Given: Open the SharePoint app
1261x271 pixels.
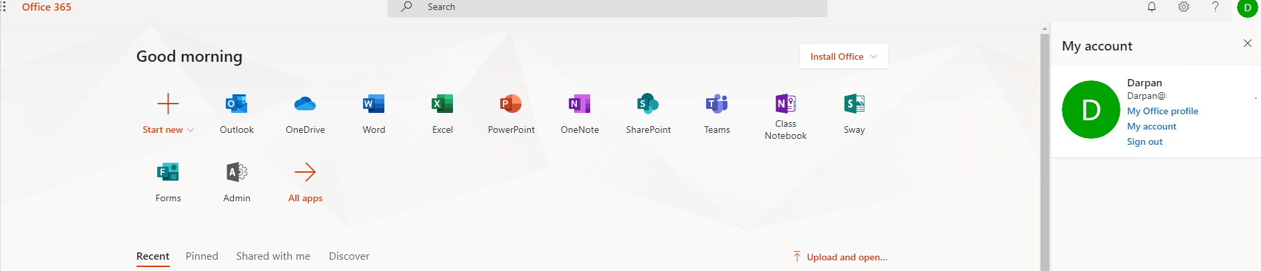Looking at the screenshot, I should point(648,113).
